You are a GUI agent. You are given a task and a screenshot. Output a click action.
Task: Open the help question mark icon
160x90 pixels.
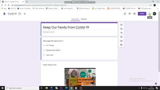point(156,83)
